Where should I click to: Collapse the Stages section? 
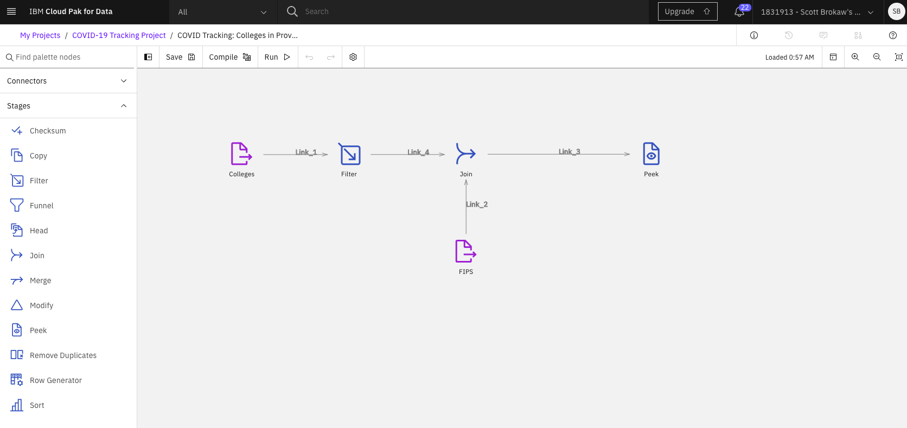(68, 106)
